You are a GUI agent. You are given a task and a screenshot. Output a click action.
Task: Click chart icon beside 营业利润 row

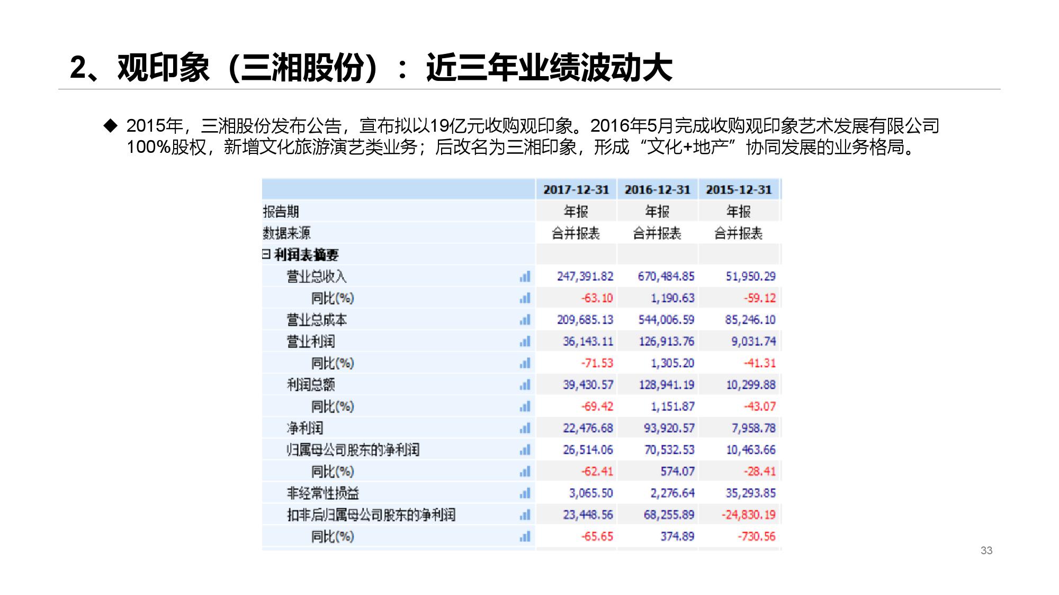(x=525, y=342)
